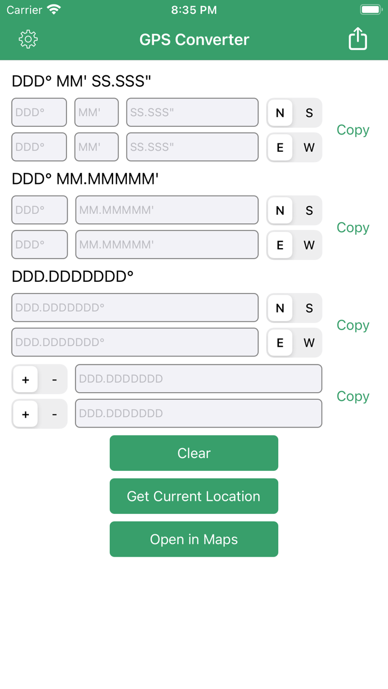Screen dimensions: 388x689
Task: Tap the share icon in the navigation bar
Action: click(x=358, y=39)
